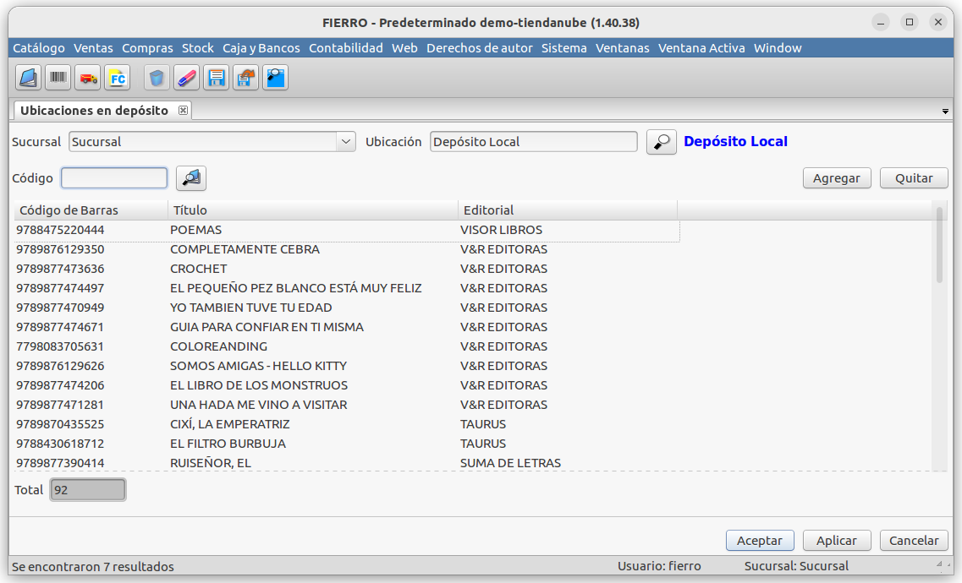The height and width of the screenshot is (583, 962).
Task: Open the Ventas menu
Action: point(93,48)
